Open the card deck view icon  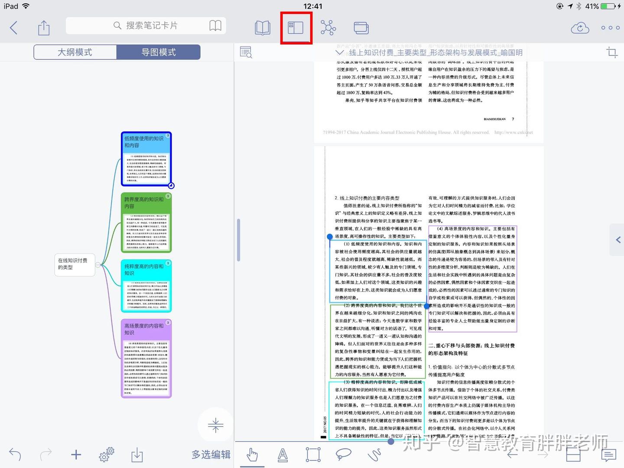[361, 28]
